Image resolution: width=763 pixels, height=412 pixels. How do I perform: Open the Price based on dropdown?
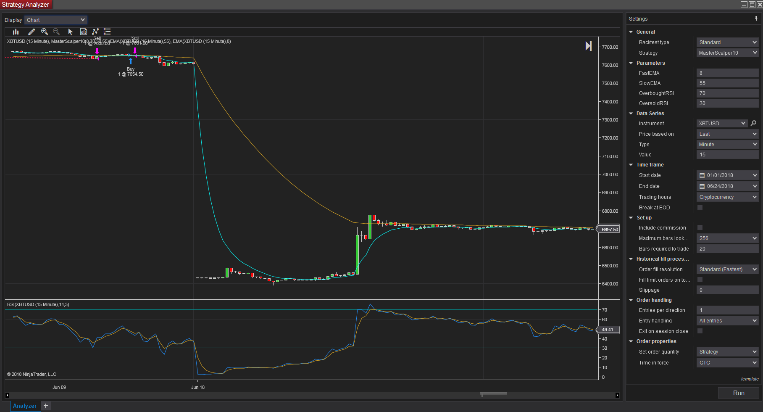[728, 134]
